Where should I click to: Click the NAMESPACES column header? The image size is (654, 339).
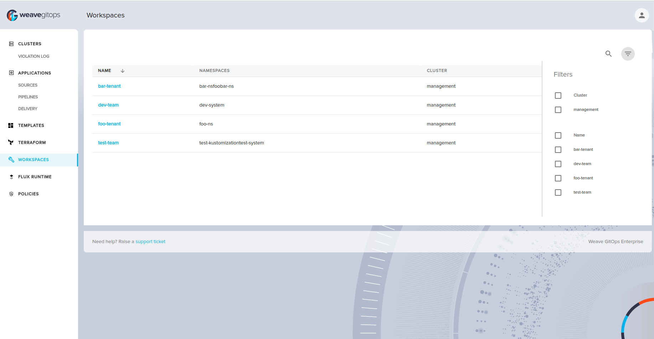(214, 71)
